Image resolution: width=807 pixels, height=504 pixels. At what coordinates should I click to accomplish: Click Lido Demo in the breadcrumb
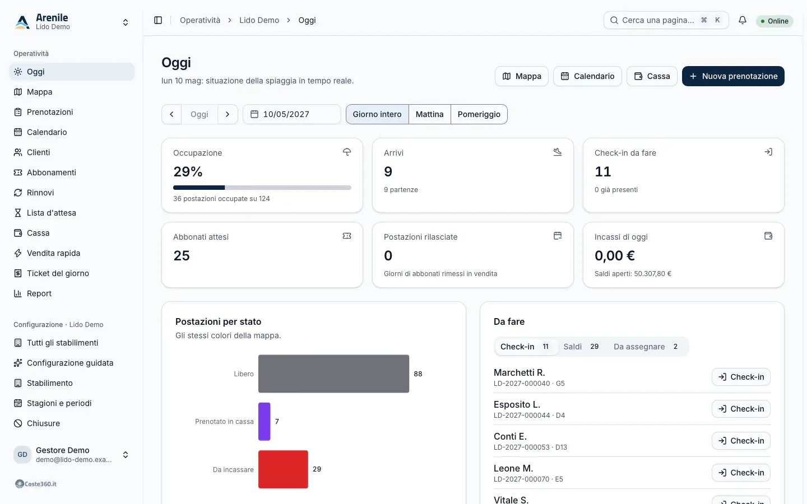pyautogui.click(x=259, y=20)
